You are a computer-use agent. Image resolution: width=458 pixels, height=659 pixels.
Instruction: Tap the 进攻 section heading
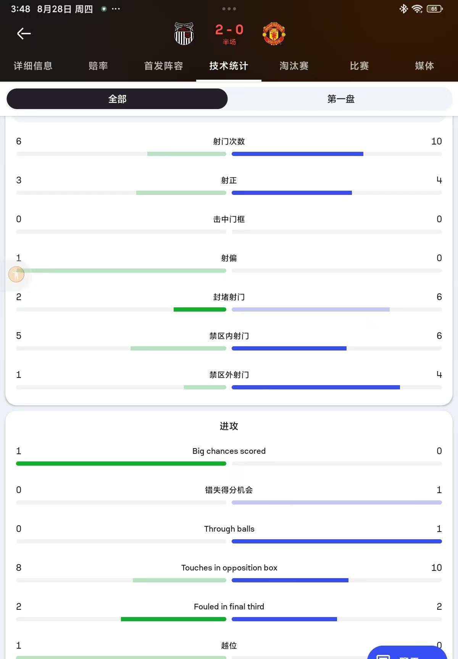click(229, 426)
